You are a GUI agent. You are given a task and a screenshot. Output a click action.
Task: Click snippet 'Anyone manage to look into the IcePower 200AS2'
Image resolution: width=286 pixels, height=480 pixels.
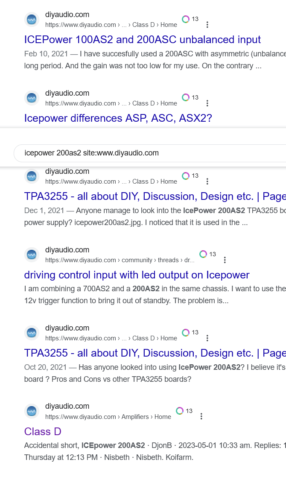[x=155, y=217]
